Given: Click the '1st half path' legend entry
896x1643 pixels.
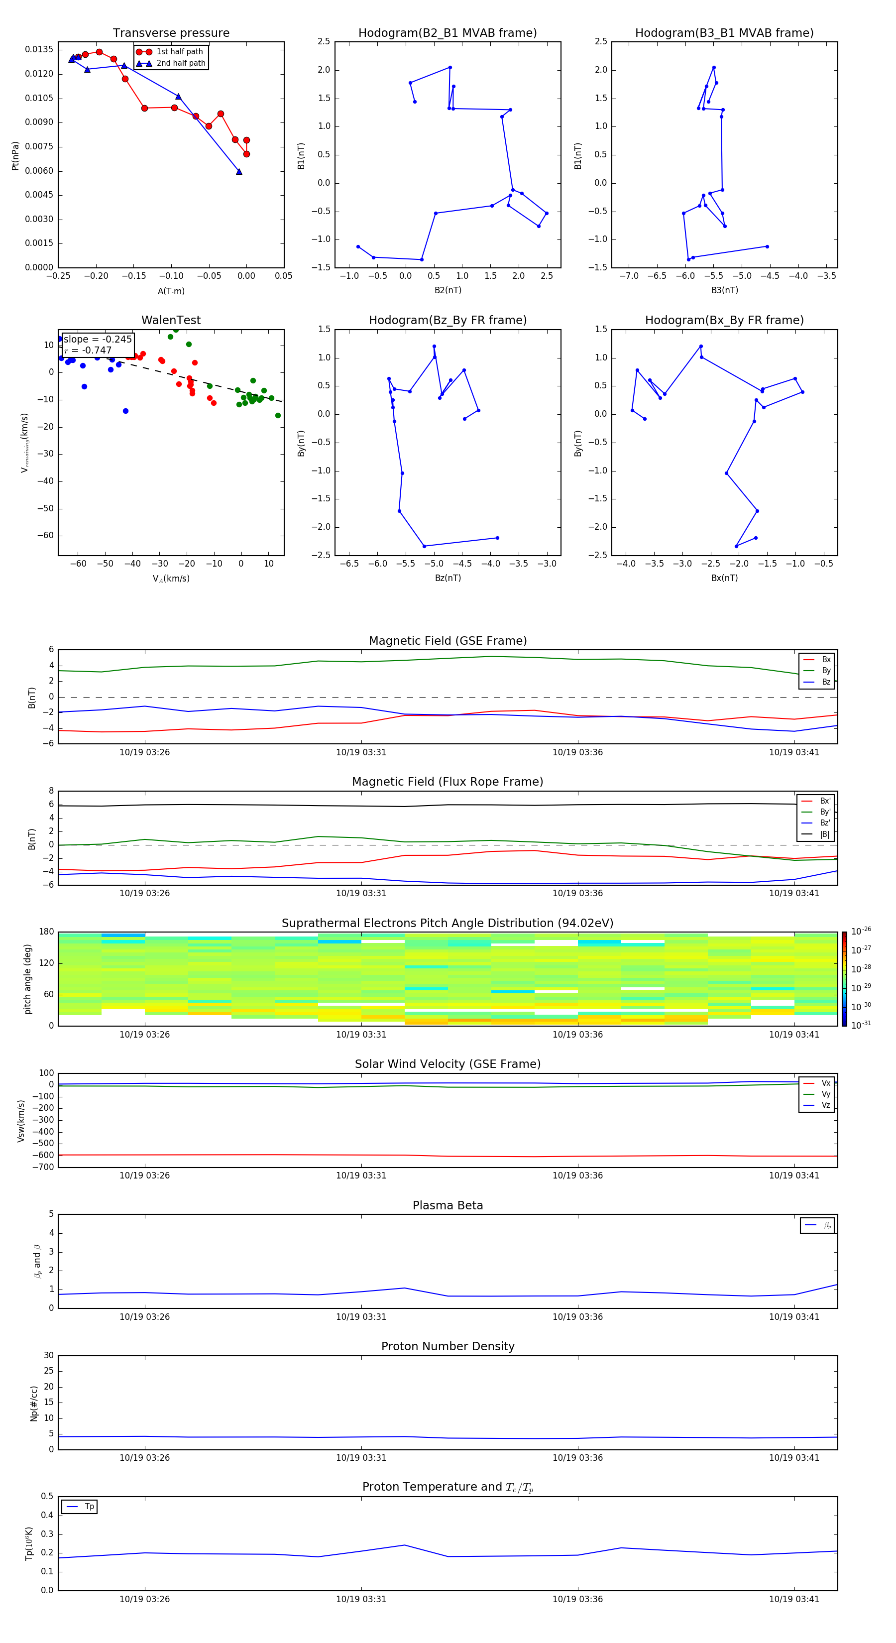Looking at the screenshot, I should (170, 52).
